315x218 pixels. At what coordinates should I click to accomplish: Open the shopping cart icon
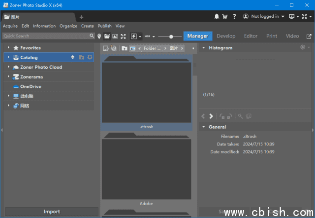coord(224,16)
